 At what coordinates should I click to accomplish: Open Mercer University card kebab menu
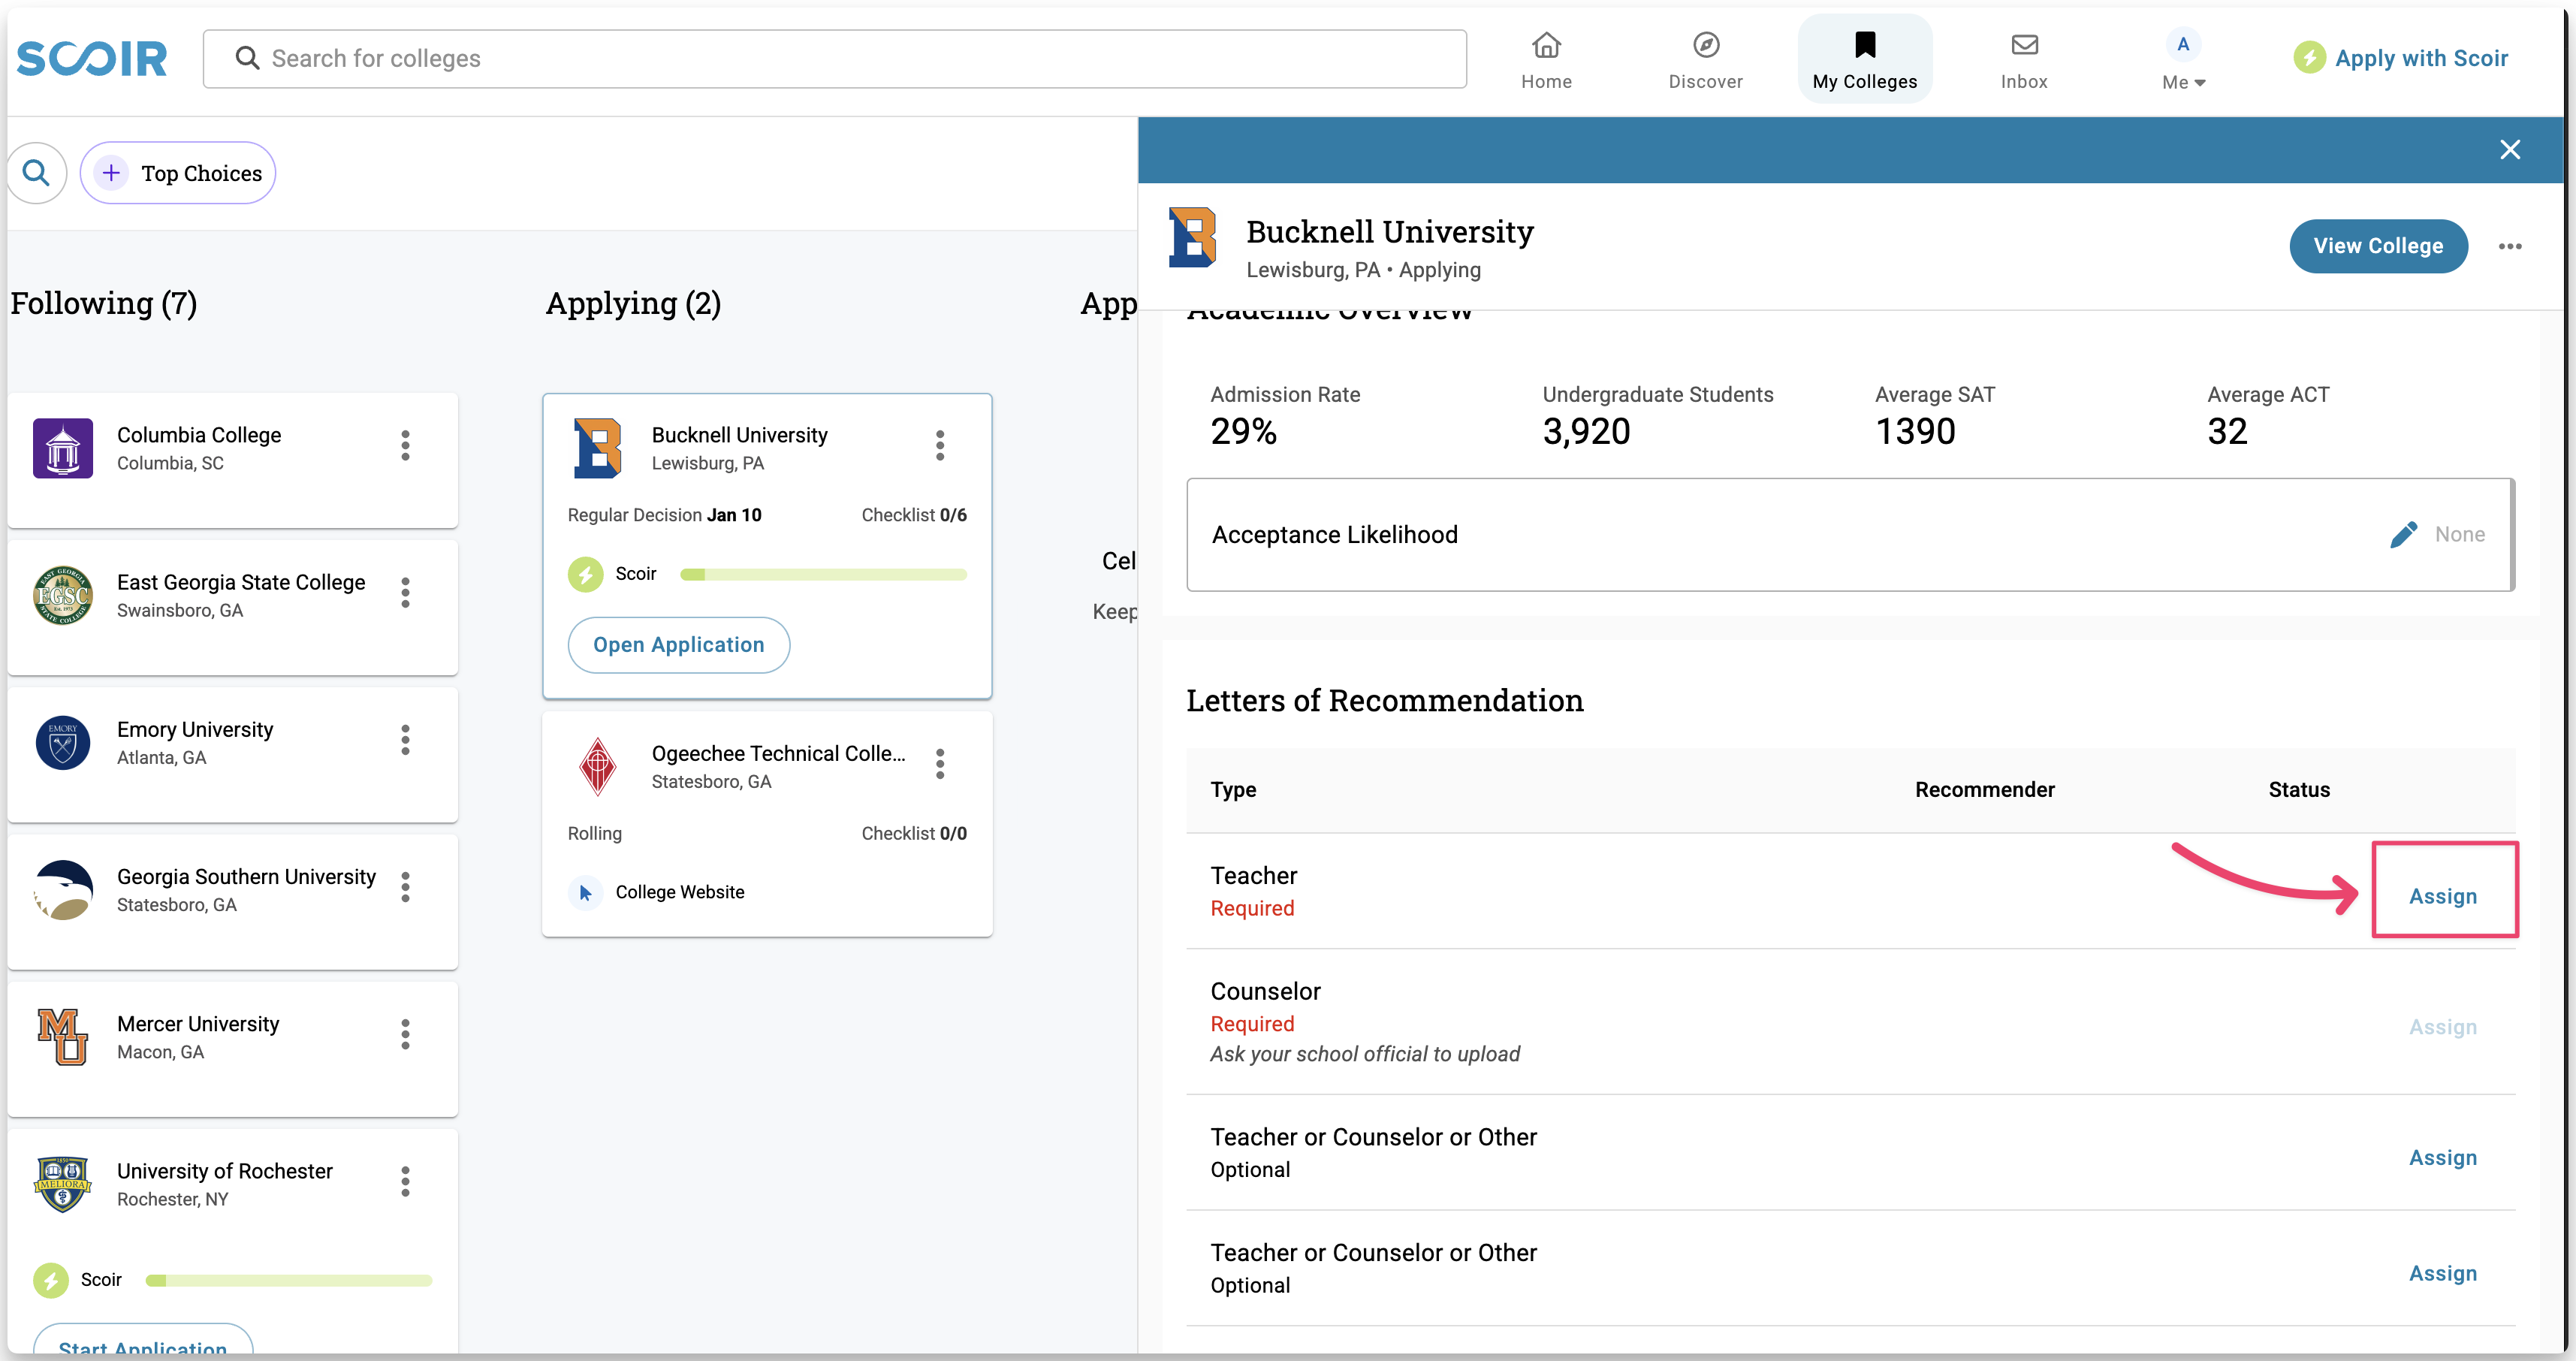point(405,1035)
